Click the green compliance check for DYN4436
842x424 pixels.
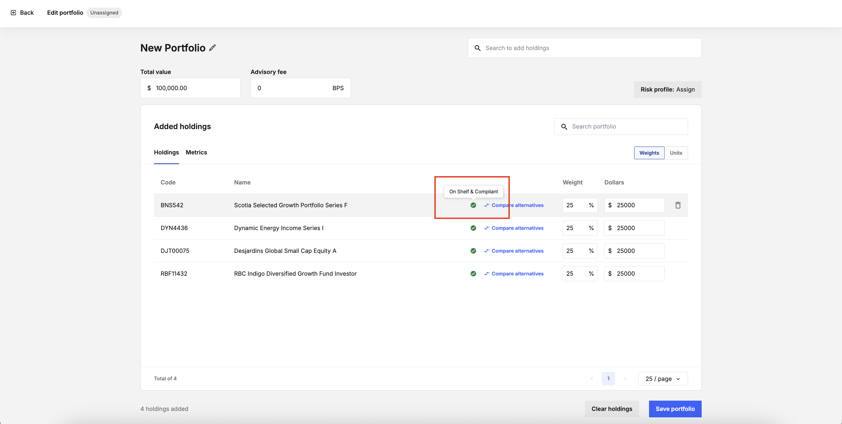point(473,228)
